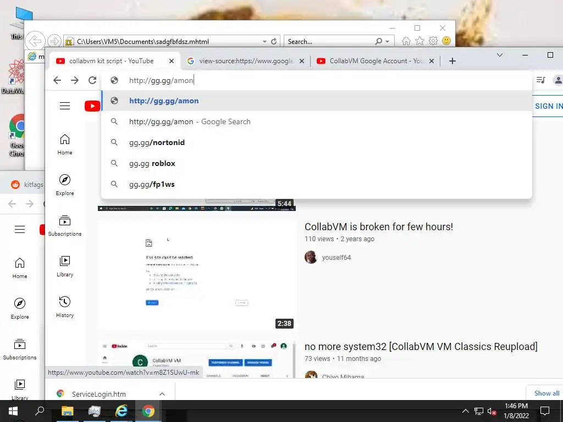563x422 pixels.
Task: Refresh the page in Internet Explorer
Action: tap(274, 42)
